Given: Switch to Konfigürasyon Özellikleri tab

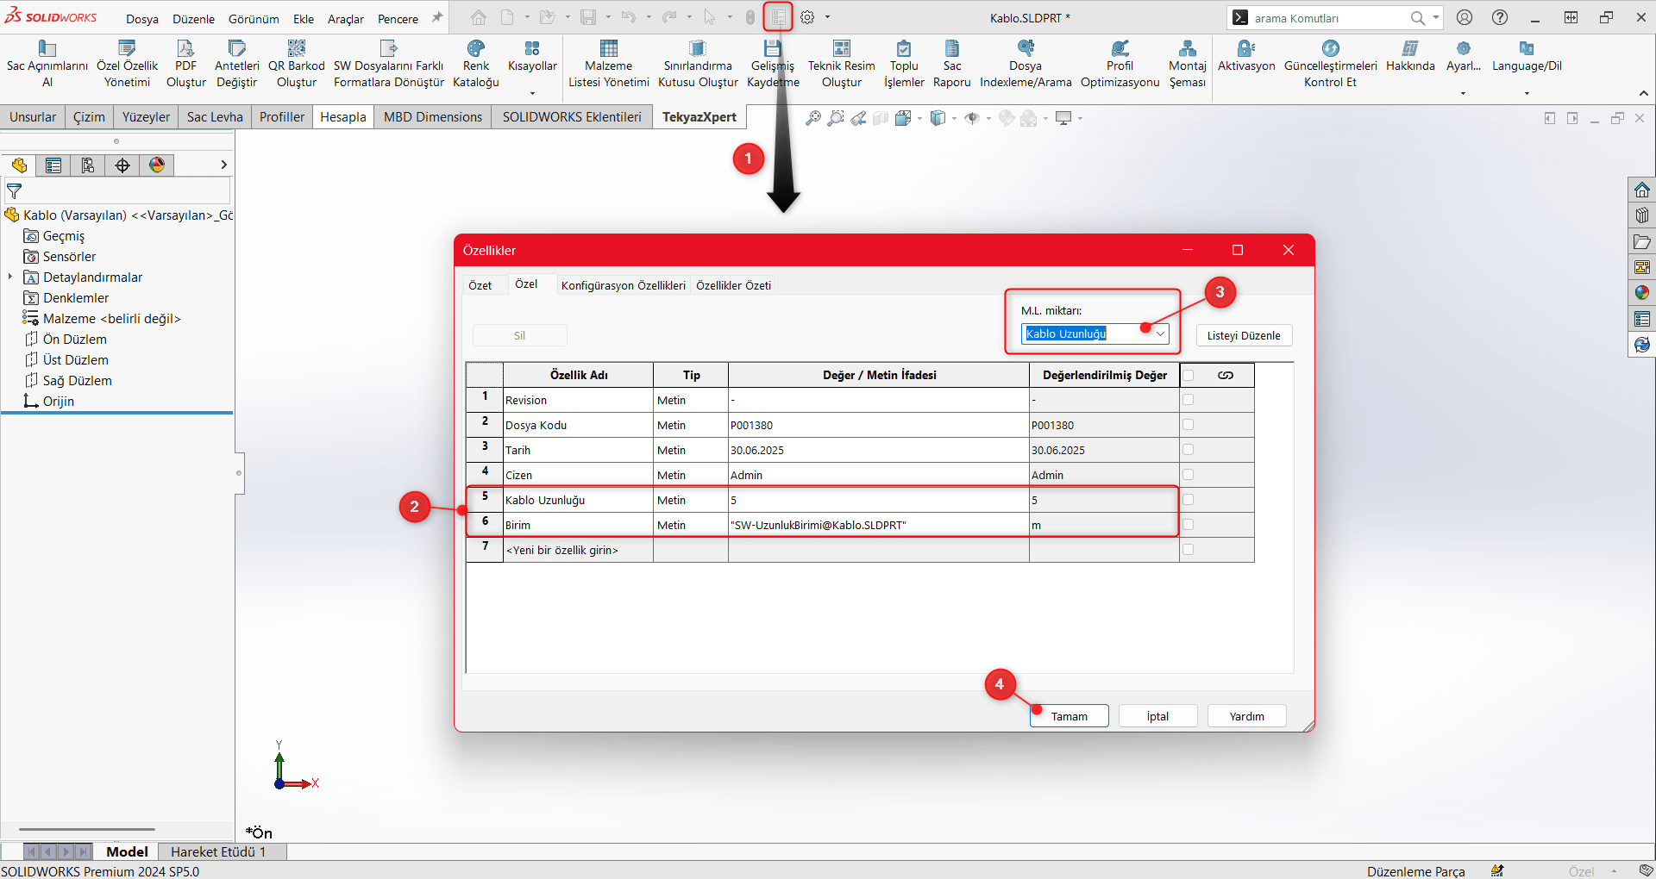Looking at the screenshot, I should tap(623, 285).
